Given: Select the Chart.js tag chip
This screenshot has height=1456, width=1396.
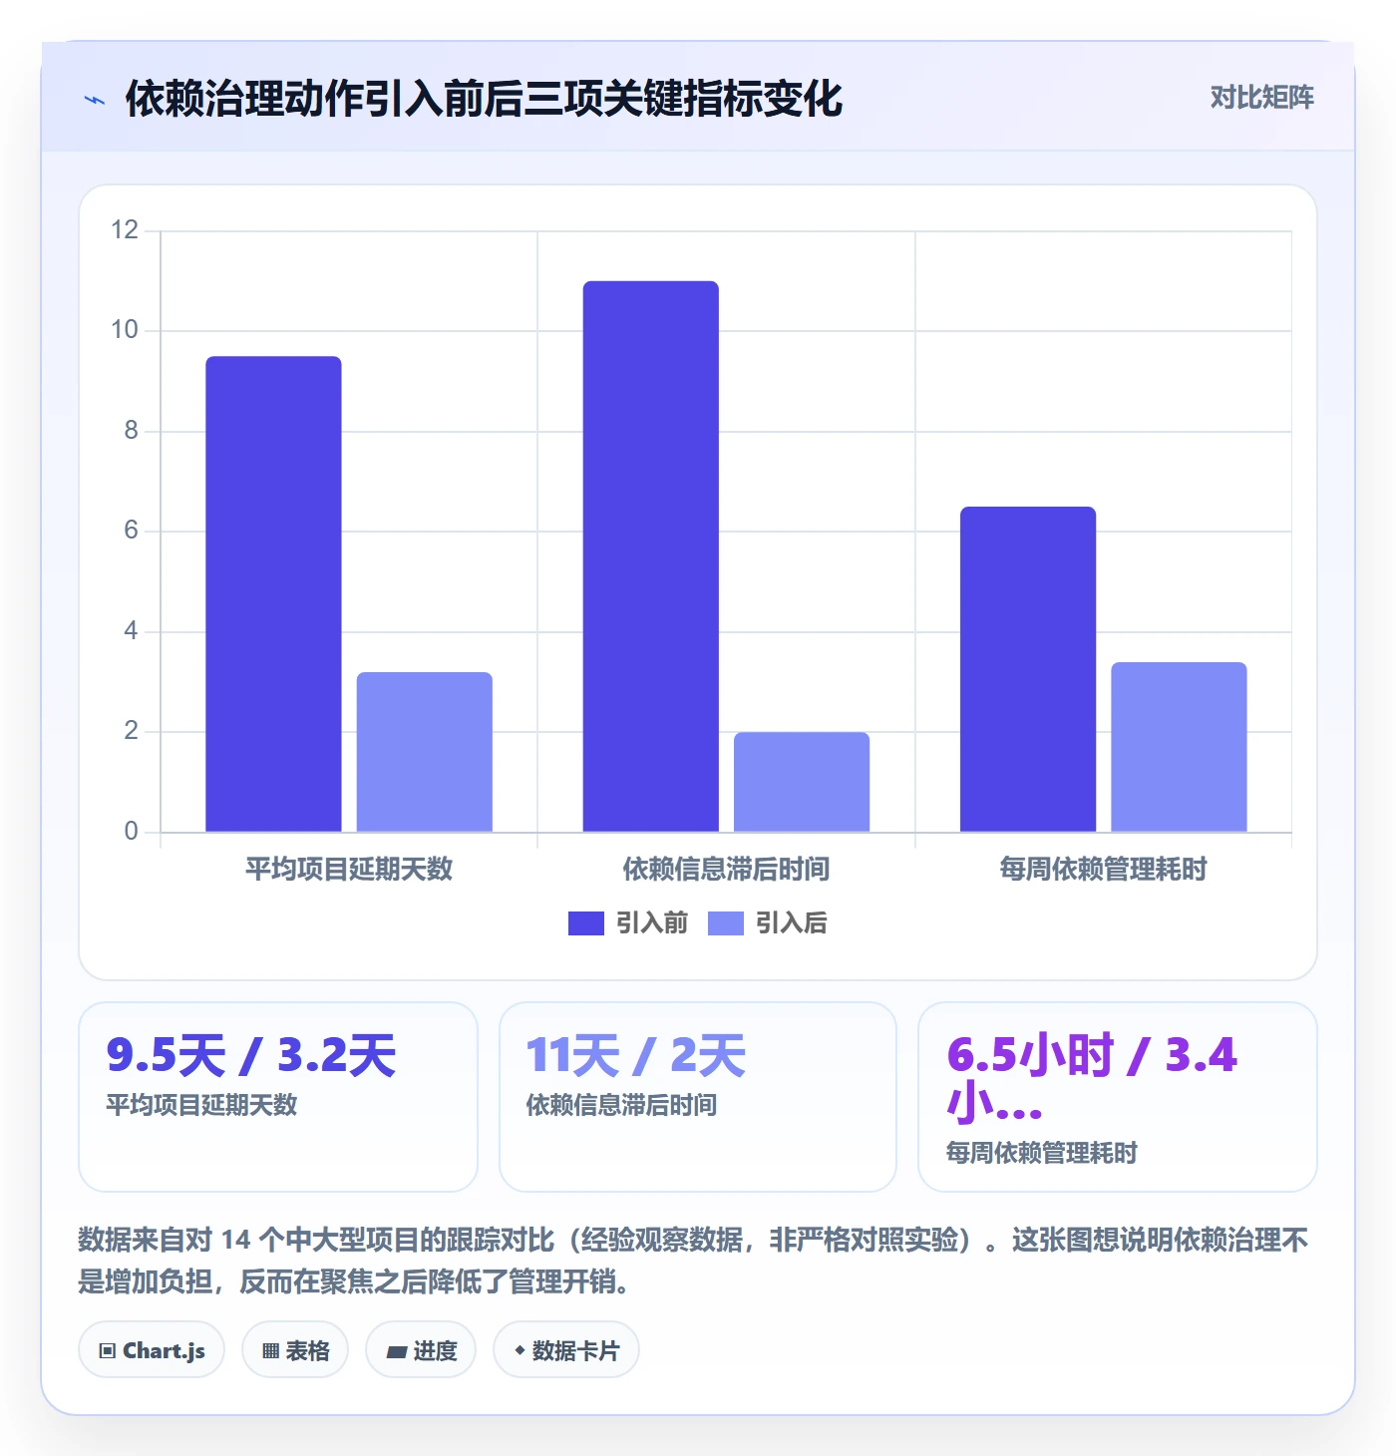Looking at the screenshot, I should coord(152,1350).
